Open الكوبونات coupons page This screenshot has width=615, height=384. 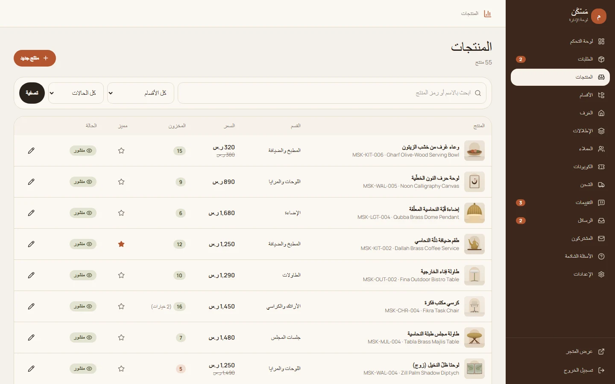(x=560, y=167)
